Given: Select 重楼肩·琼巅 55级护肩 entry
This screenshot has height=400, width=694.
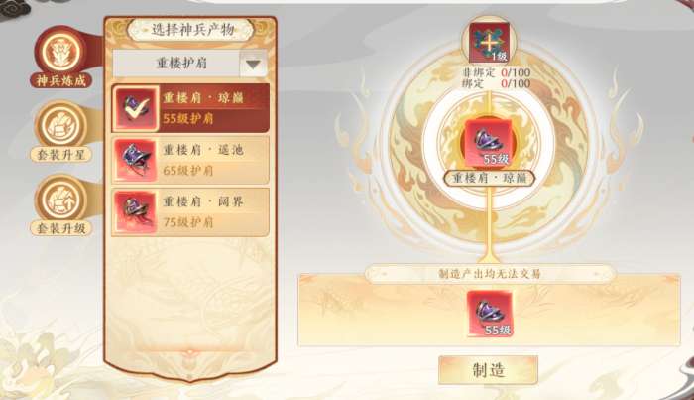Looking at the screenshot, I should [x=190, y=108].
